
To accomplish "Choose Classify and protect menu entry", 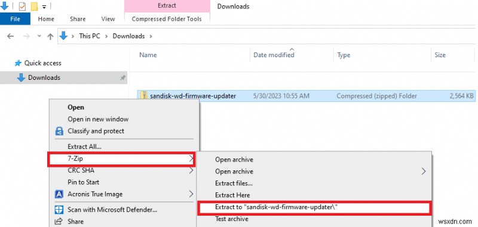I will 96,131.
